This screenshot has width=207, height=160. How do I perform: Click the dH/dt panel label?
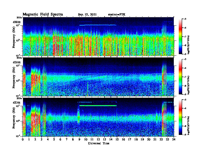[x=17, y=22]
